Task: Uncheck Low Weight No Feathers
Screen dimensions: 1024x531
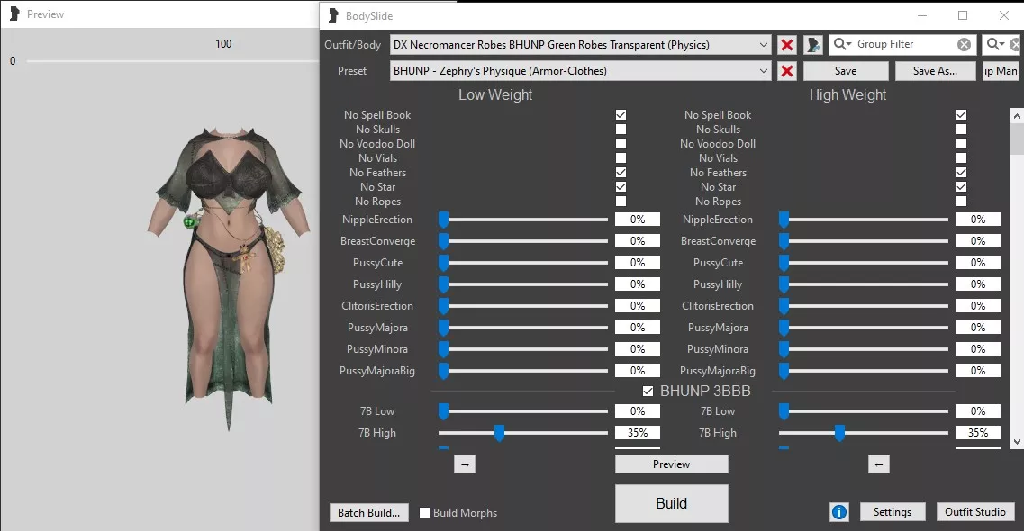Action: pos(621,172)
